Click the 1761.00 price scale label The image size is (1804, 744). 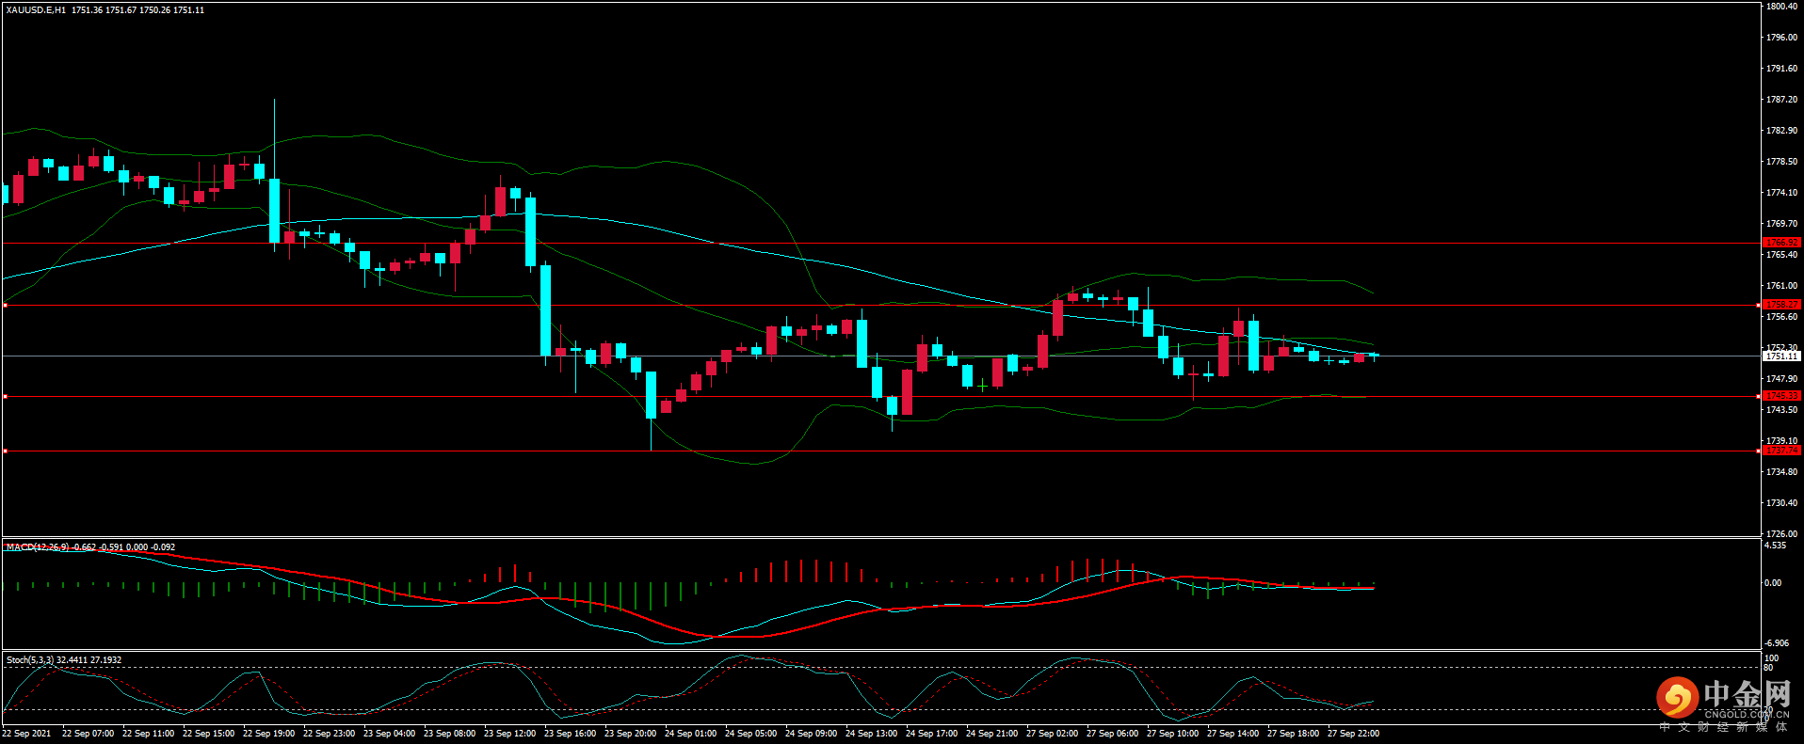point(1781,286)
